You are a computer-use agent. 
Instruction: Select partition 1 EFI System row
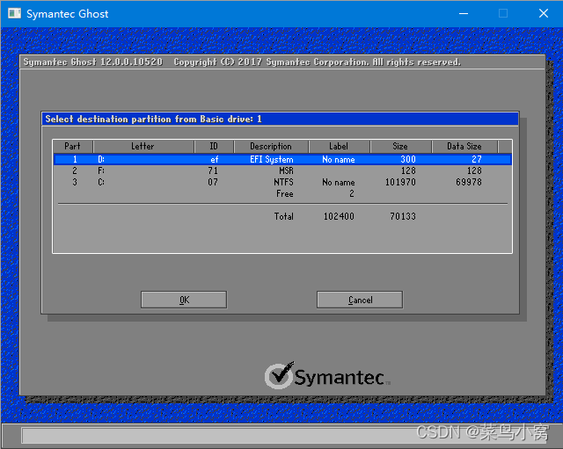click(x=282, y=159)
